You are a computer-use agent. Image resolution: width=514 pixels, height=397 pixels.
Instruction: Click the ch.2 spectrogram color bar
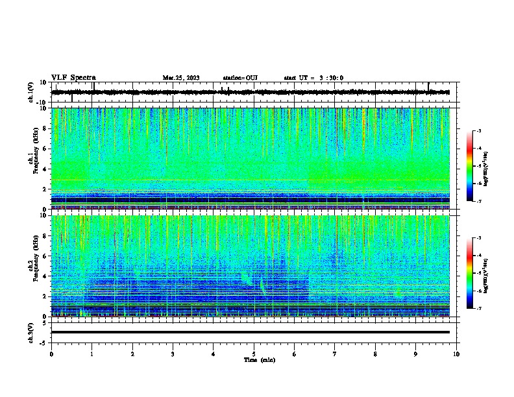469,273
